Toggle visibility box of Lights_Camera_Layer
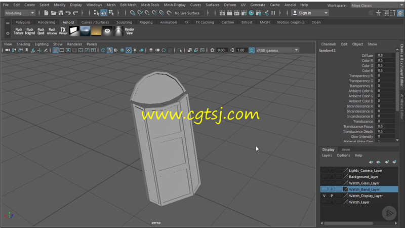This screenshot has width=405, height=228. (x=324, y=170)
